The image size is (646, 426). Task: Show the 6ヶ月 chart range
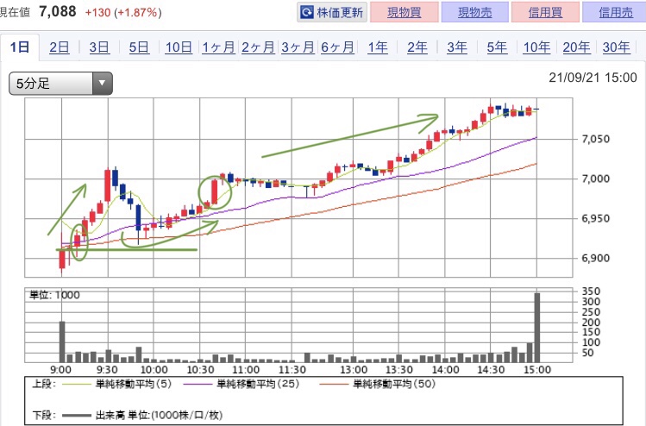tap(337, 47)
